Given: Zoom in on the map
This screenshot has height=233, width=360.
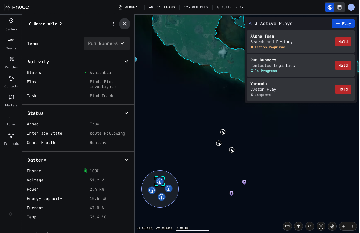Looking at the screenshot, I should click(343, 226).
